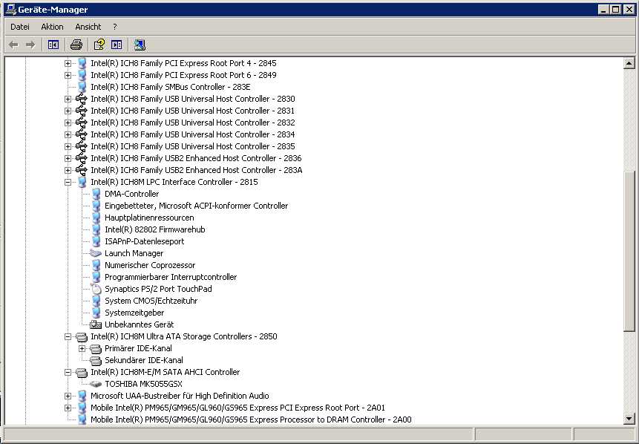Click the Systemzeitgeber device icon
Image resolution: width=639 pixels, height=444 pixels.
(x=96, y=313)
